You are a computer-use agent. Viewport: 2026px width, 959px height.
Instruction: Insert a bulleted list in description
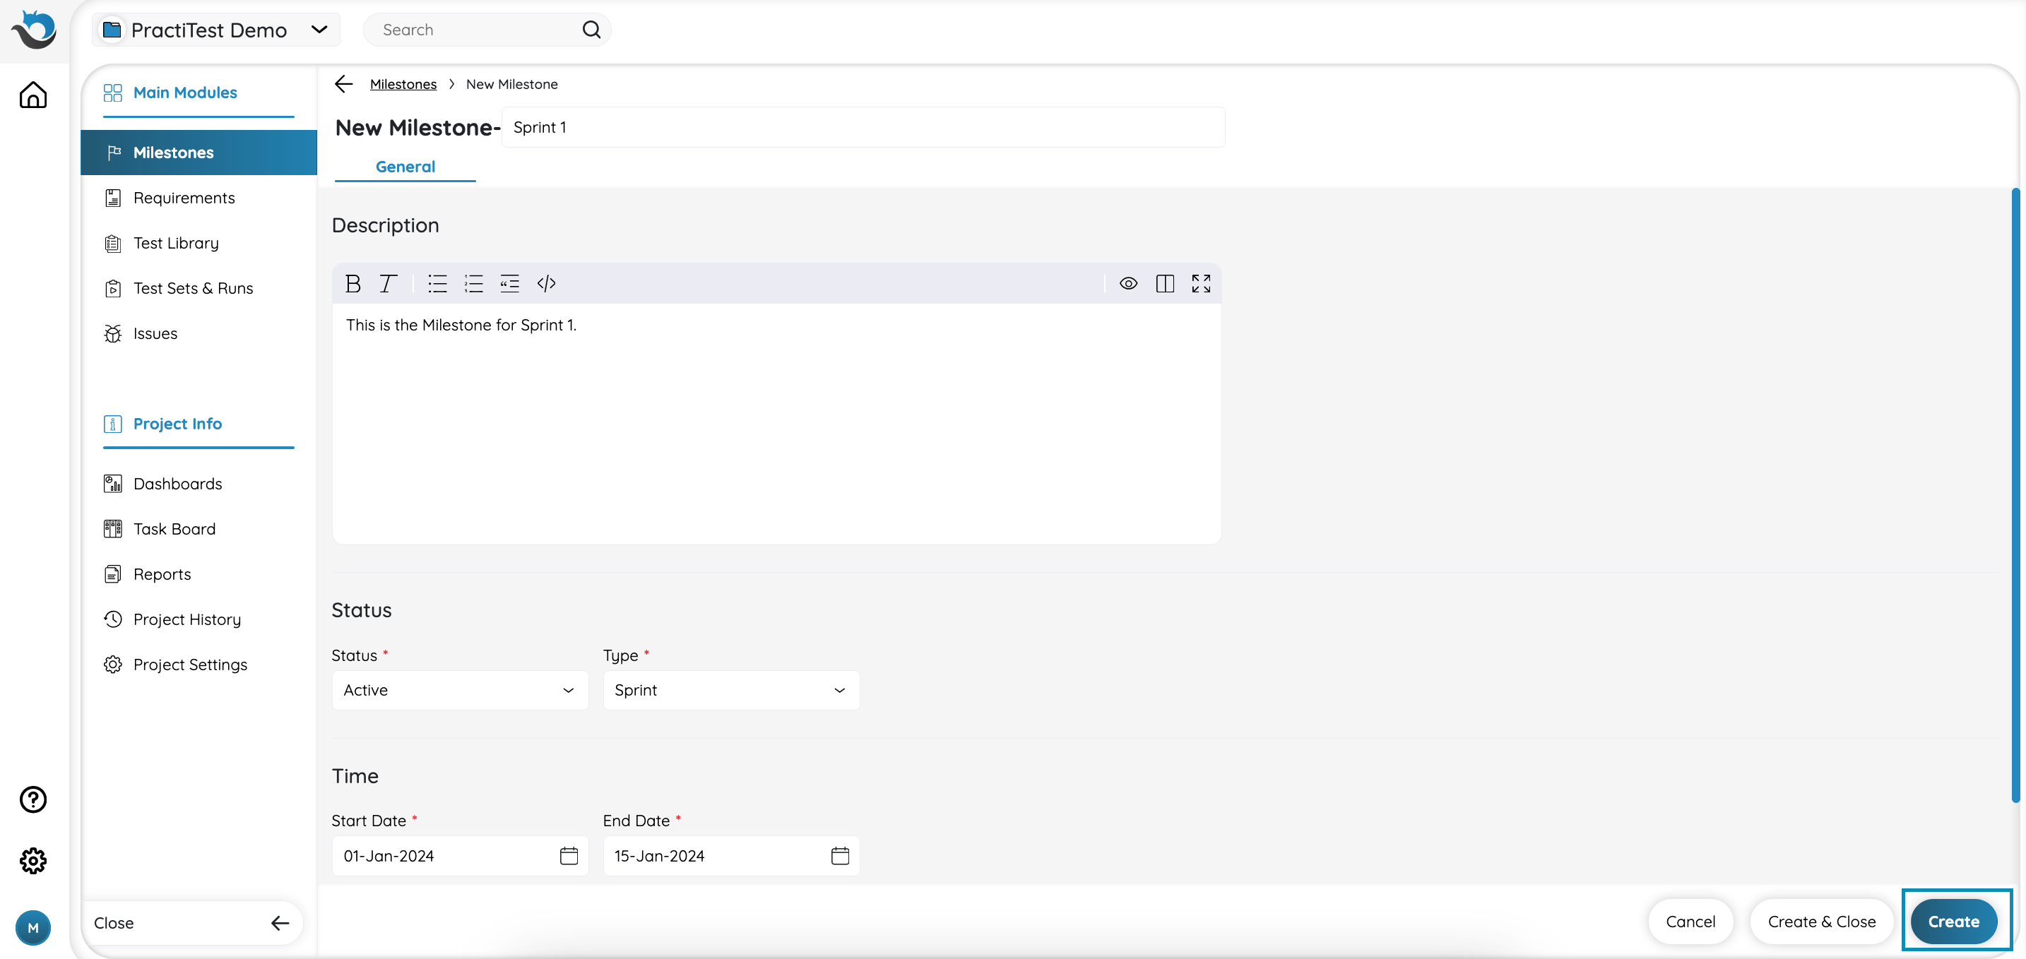(x=437, y=284)
